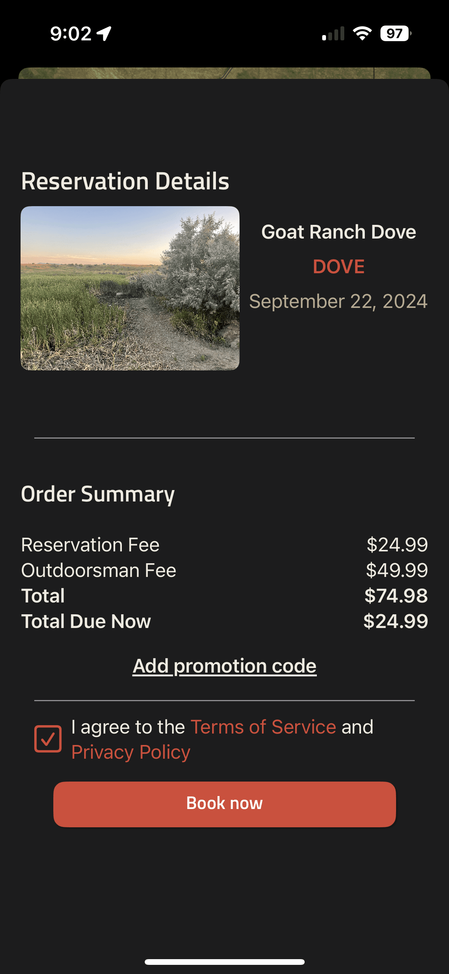Tap the Wi-Fi status icon
Screen dimensions: 449x974
pyautogui.click(x=362, y=34)
